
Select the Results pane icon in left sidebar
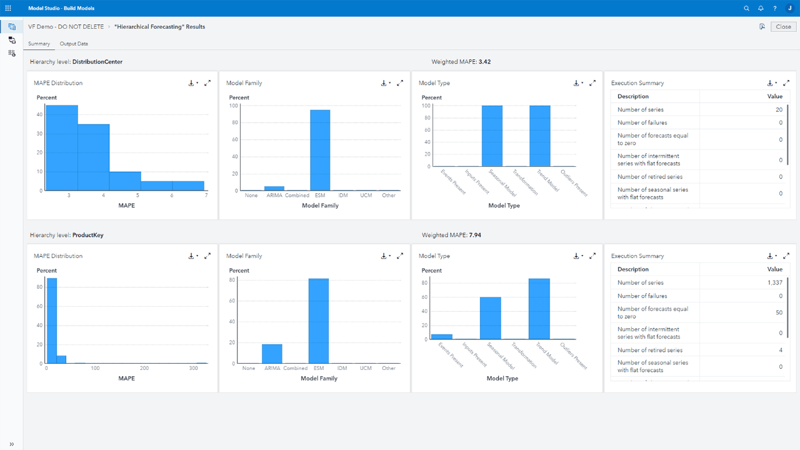tap(11, 26)
